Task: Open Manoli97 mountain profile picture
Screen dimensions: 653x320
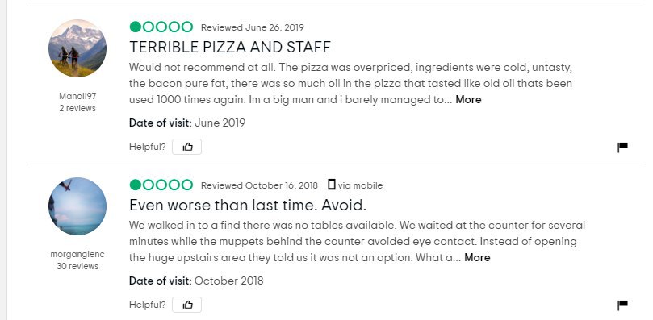Action: (x=77, y=48)
